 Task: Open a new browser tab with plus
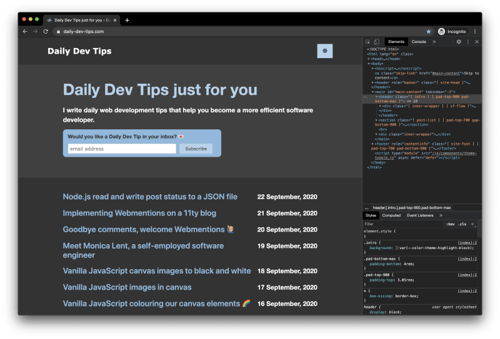pyautogui.click(x=127, y=20)
